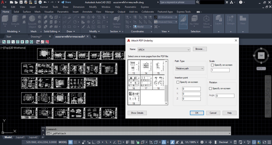Click the Box solid tool icon
Image resolution: width=272 pixels, height=145 pixels.
point(5,19)
